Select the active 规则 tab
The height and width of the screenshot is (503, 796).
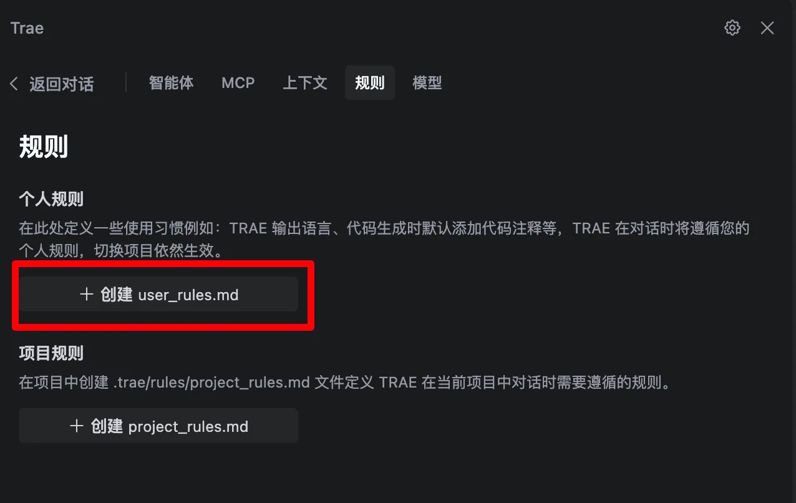coord(370,82)
